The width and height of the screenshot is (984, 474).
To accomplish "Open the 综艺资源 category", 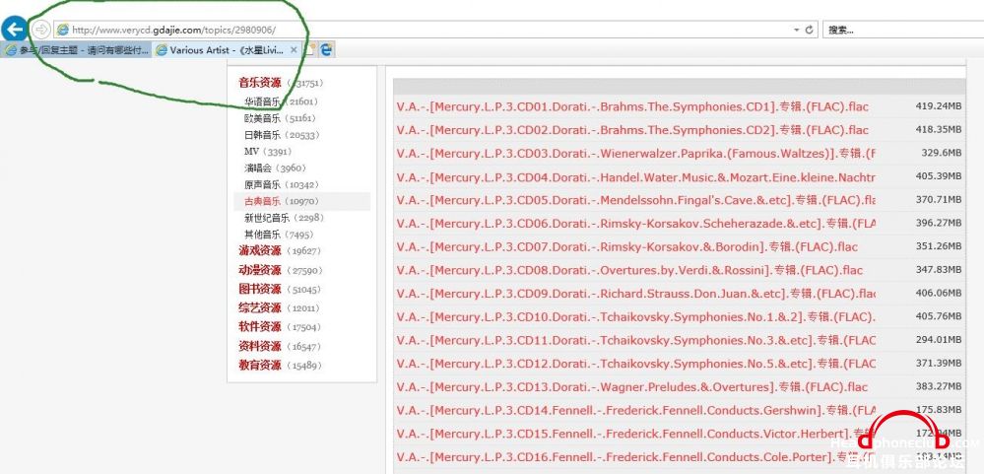I will click(260, 307).
